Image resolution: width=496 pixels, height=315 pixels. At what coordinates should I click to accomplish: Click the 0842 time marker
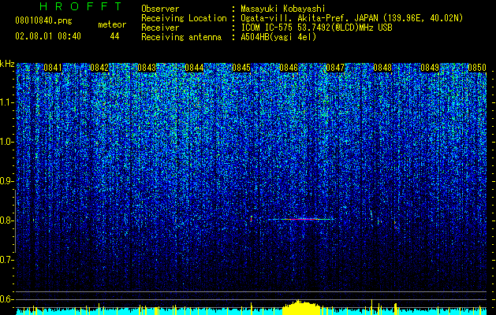click(x=99, y=68)
